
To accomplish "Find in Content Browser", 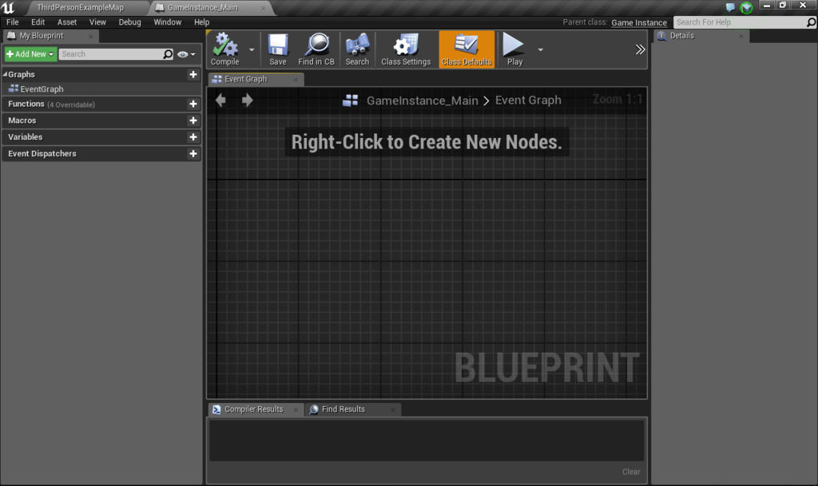I will 316,49.
